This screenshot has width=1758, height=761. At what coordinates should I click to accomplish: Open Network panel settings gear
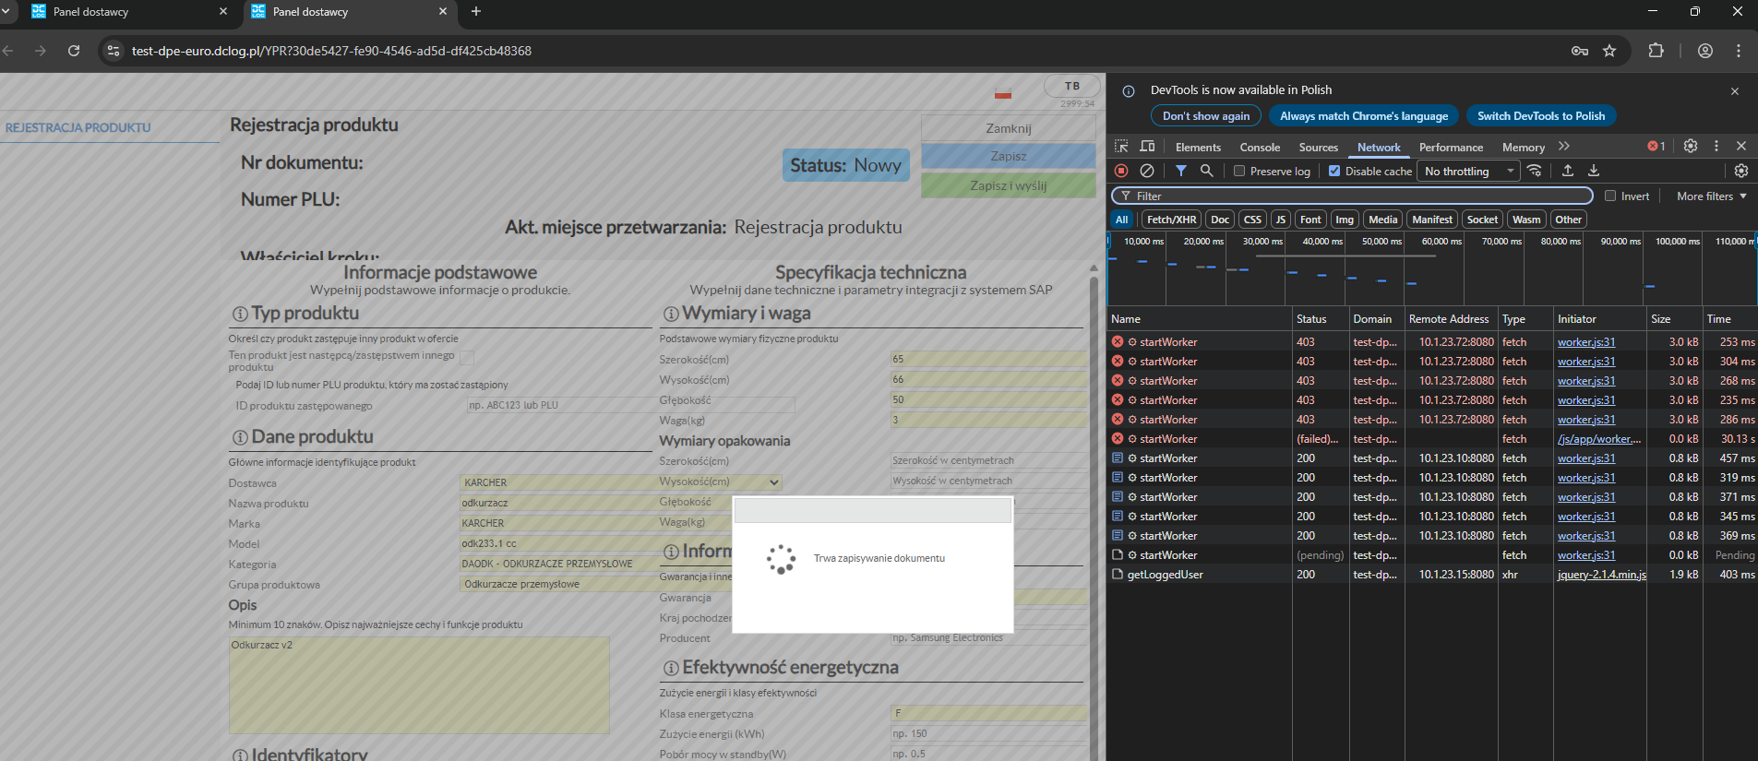point(1741,171)
